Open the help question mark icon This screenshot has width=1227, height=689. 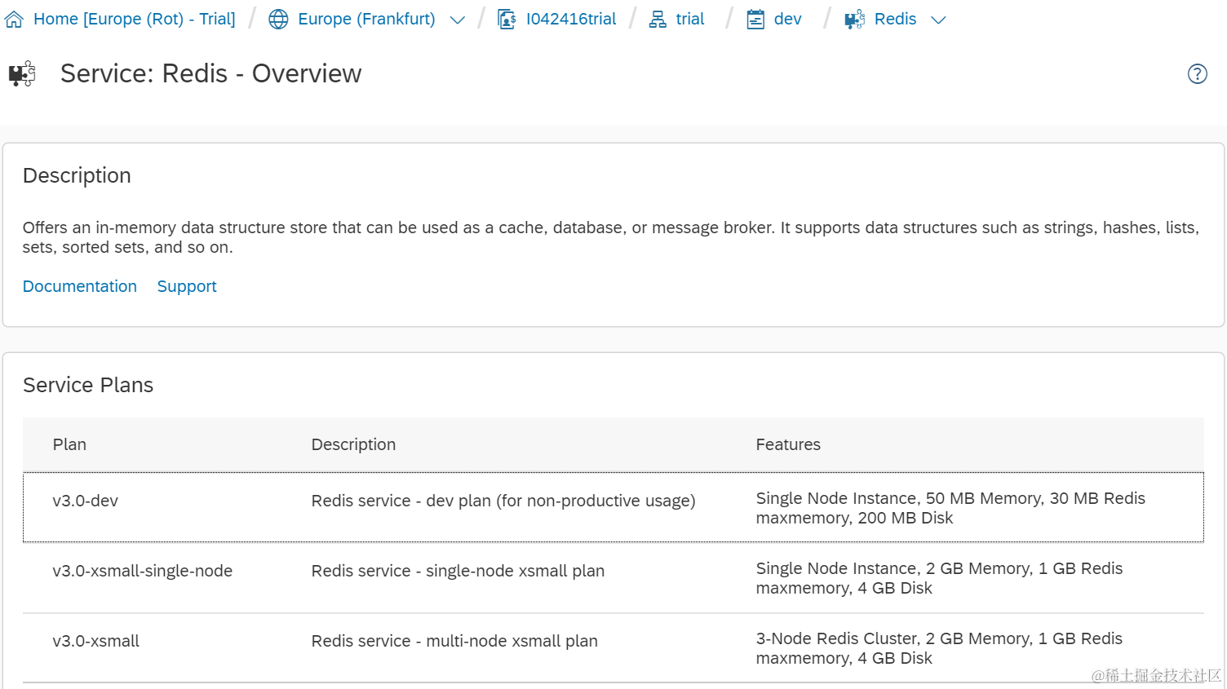tap(1197, 74)
